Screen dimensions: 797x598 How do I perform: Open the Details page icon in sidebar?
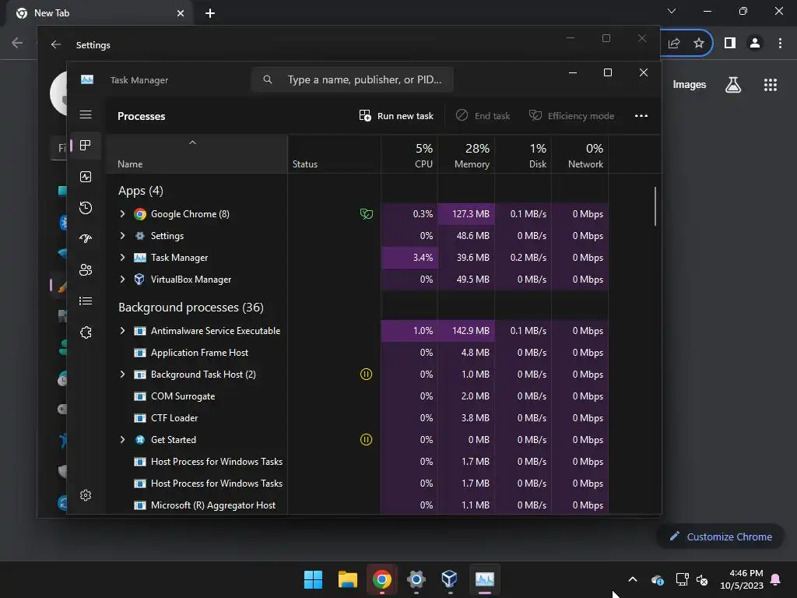[x=86, y=301]
